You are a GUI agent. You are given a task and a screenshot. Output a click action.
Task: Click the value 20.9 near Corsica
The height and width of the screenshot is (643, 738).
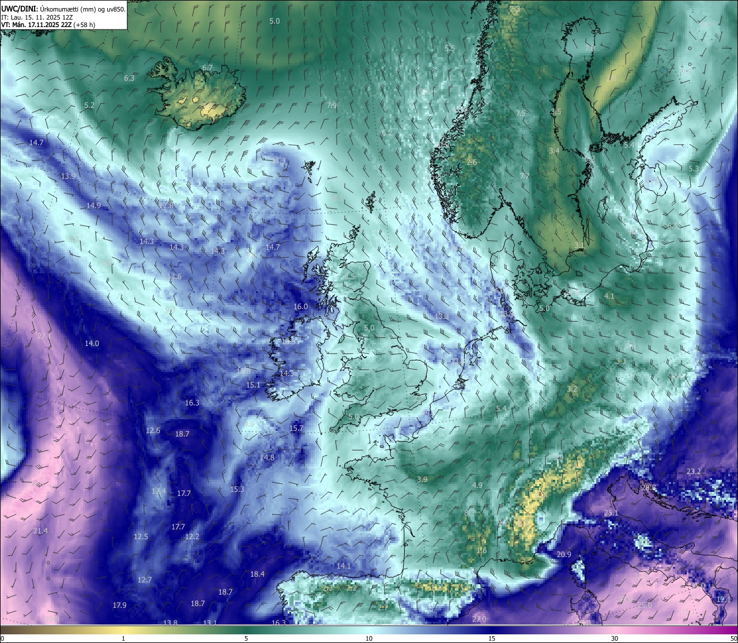(564, 554)
